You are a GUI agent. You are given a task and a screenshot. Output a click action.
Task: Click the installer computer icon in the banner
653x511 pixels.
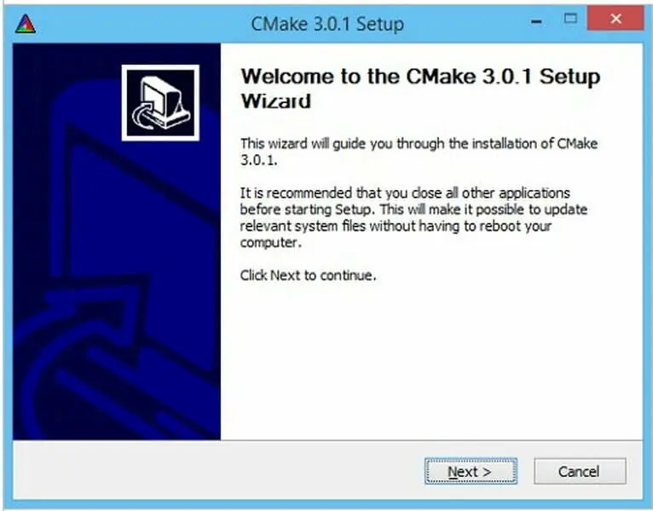(x=160, y=102)
